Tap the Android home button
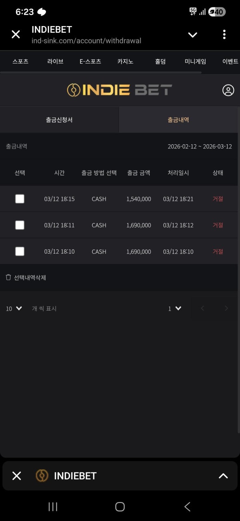 coord(120,507)
